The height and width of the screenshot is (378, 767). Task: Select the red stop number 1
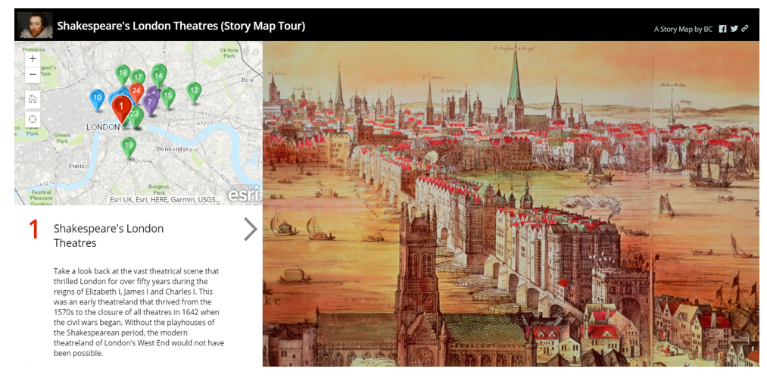click(x=34, y=230)
